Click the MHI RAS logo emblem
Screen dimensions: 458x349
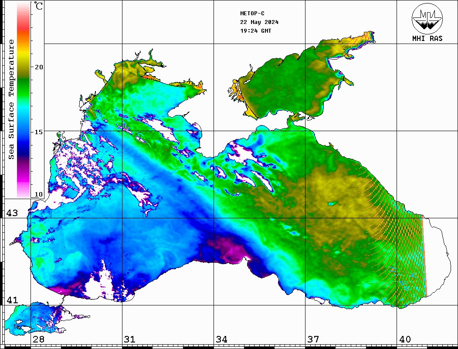pos(427,18)
